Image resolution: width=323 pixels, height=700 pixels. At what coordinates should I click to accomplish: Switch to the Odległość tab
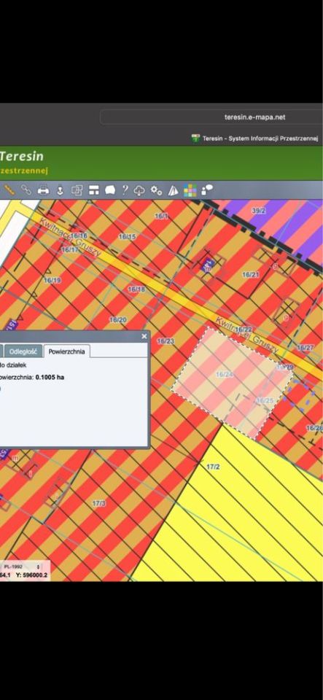click(23, 351)
